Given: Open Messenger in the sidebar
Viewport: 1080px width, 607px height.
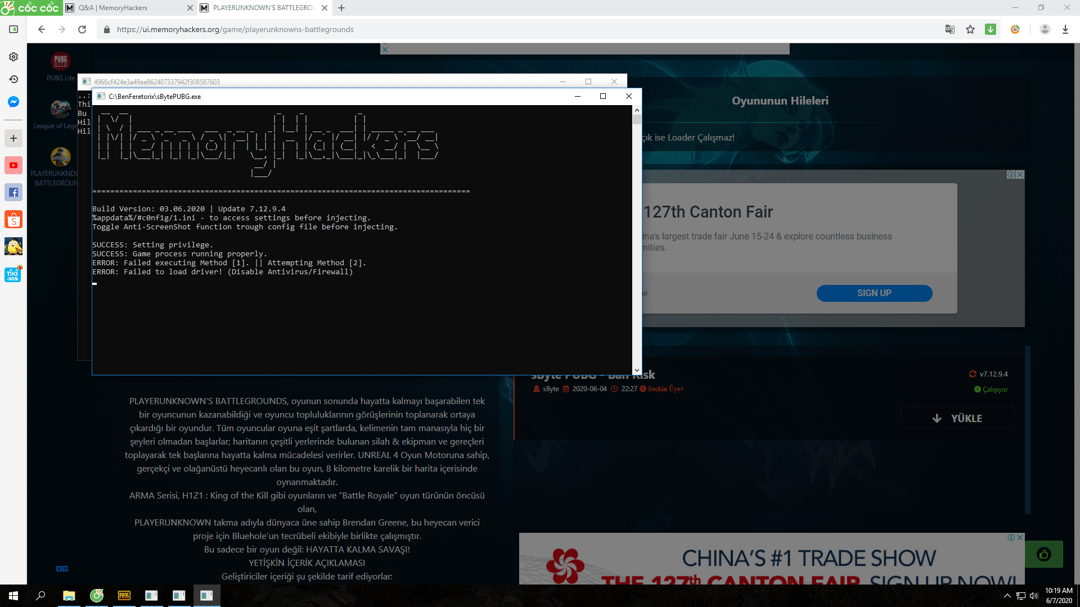Looking at the screenshot, I should pos(13,102).
